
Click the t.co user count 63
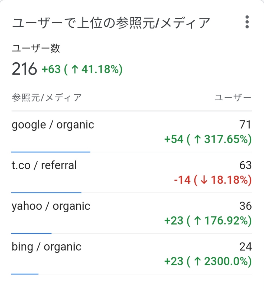tap(246, 165)
